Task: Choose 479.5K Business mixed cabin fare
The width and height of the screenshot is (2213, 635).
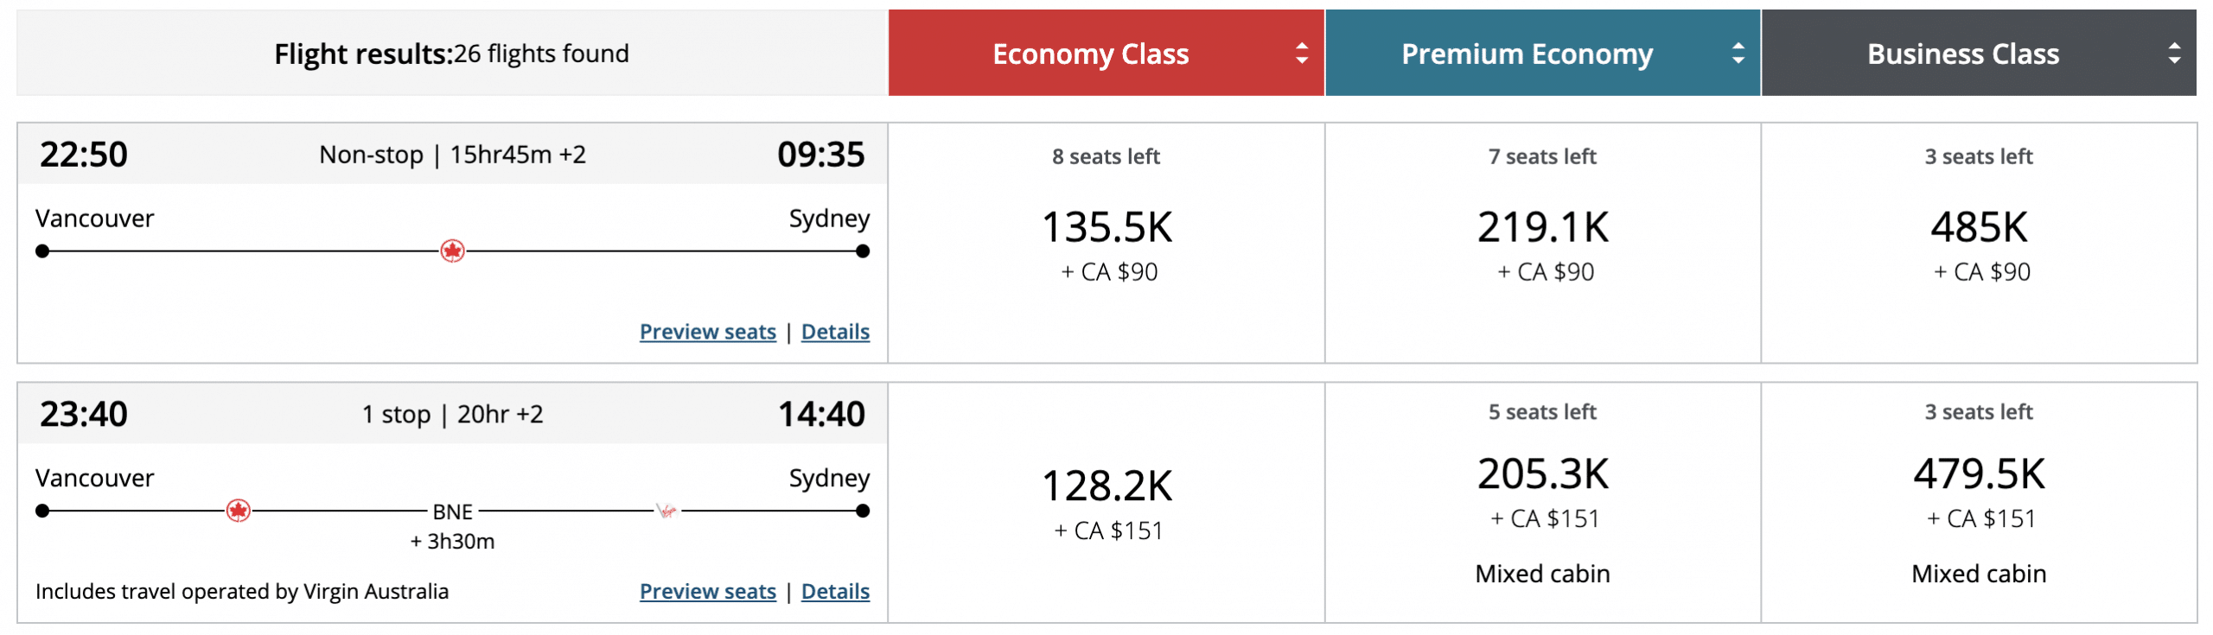Action: click(x=1979, y=474)
